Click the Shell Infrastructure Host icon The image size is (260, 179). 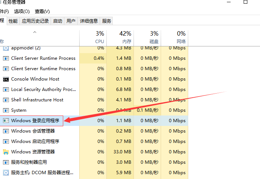pos(6,100)
